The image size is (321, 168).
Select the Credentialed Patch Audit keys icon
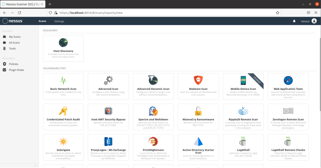63,111
